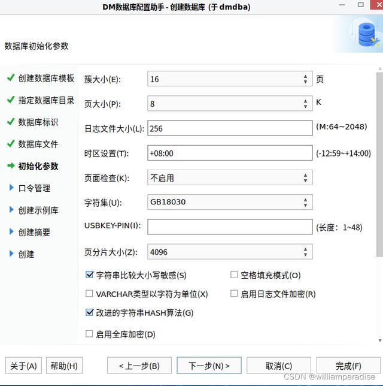
Task: Enable VARCHAR类型以字符为单位(X) checkbox
Action: pos(89,293)
